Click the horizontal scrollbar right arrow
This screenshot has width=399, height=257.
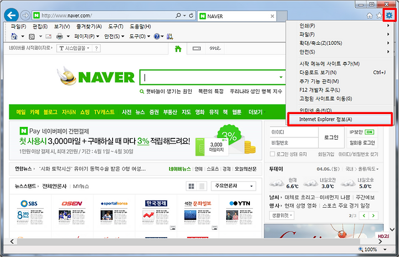point(380,241)
